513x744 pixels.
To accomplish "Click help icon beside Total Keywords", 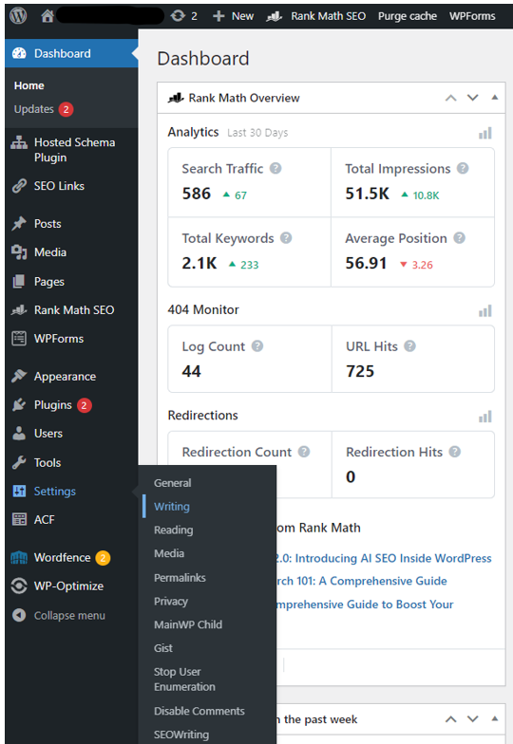I will [286, 237].
